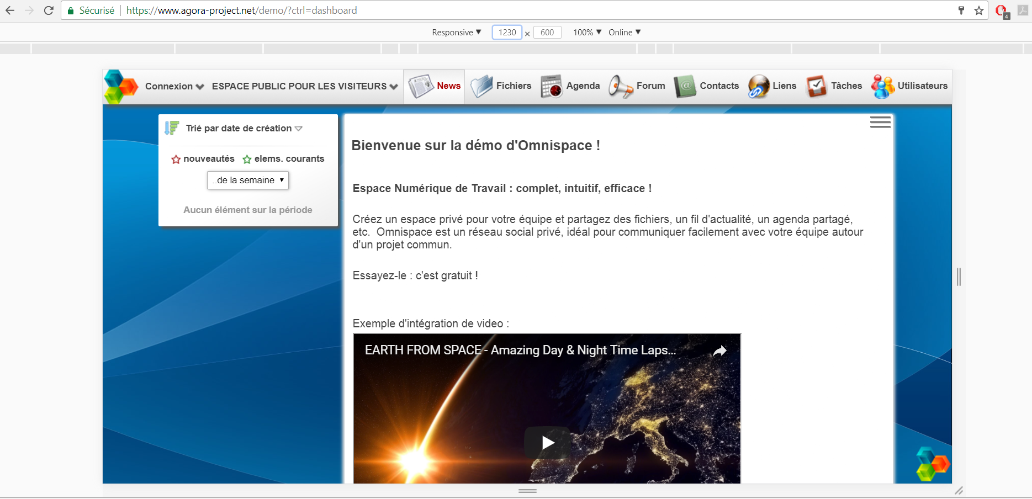Open the hamburger menu on news panel
The height and width of the screenshot is (499, 1032).
pyautogui.click(x=880, y=123)
